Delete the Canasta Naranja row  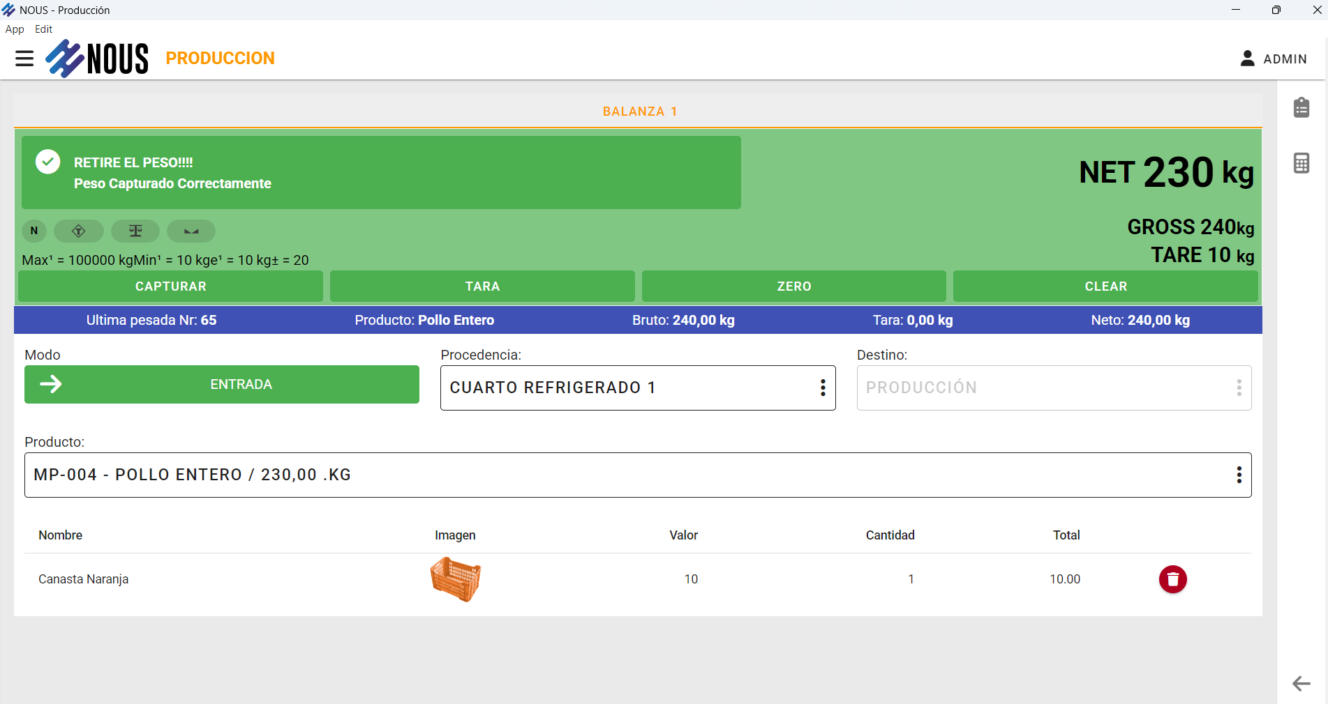1172,579
